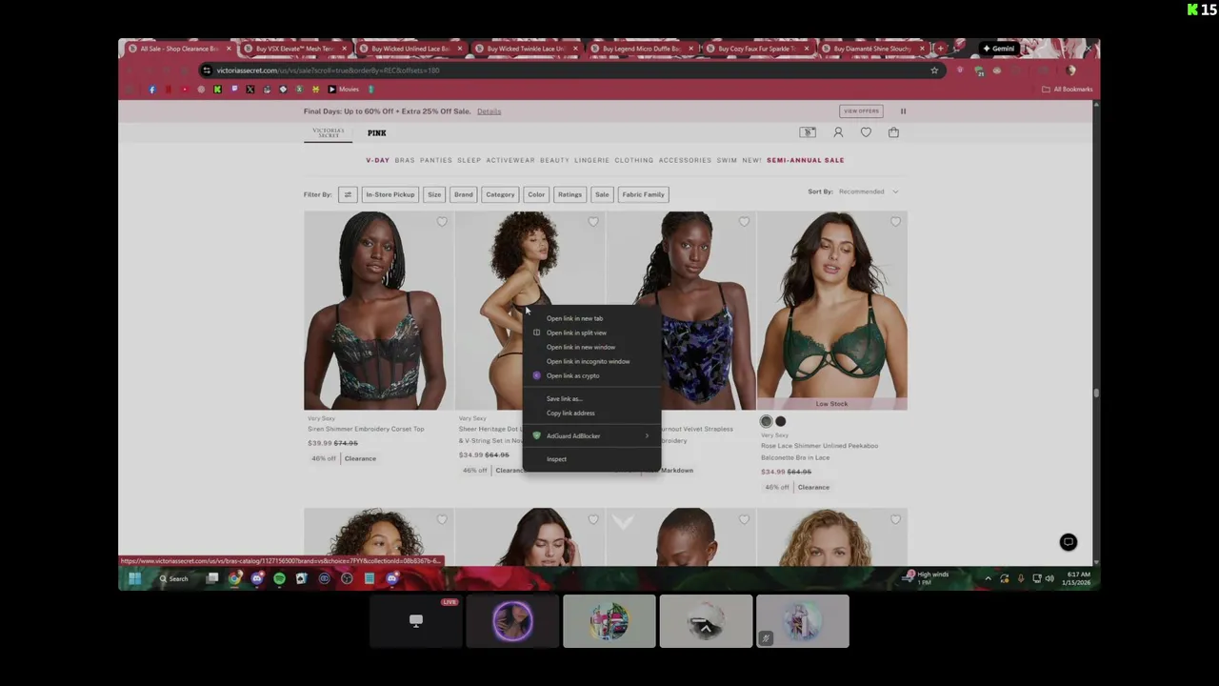Expand the Category filter dropdown
The width and height of the screenshot is (1219, 686).
[500, 194]
